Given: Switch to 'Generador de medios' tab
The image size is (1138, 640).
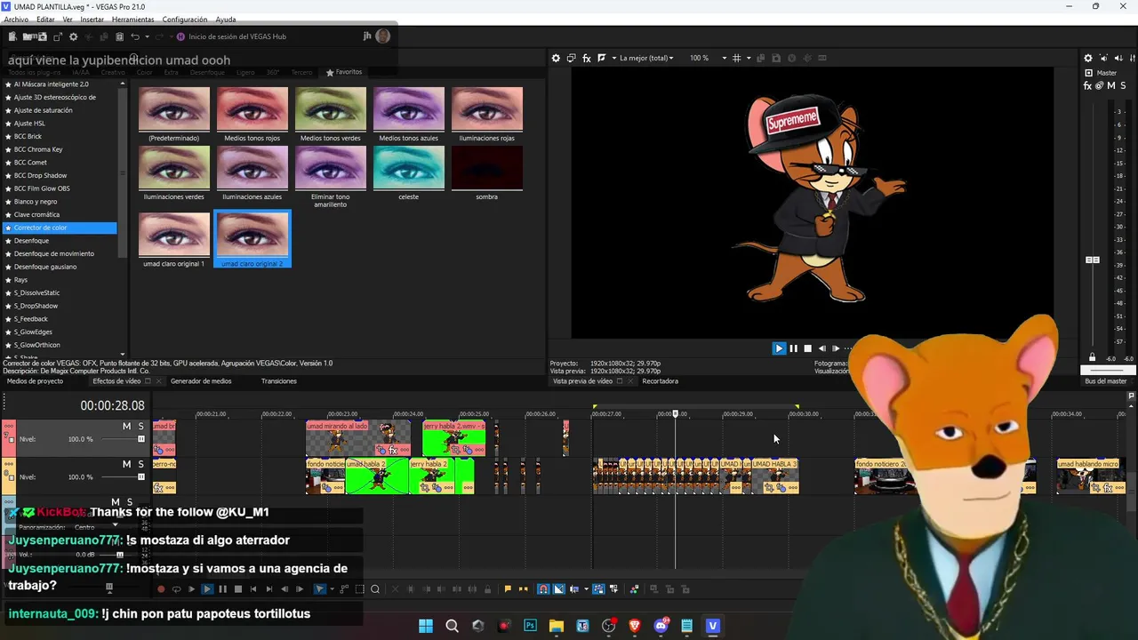Looking at the screenshot, I should coord(201,381).
